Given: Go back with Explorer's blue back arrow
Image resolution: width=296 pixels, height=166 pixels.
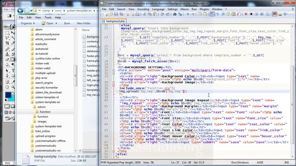Looking at the screenshot, I should (x=20, y=11).
